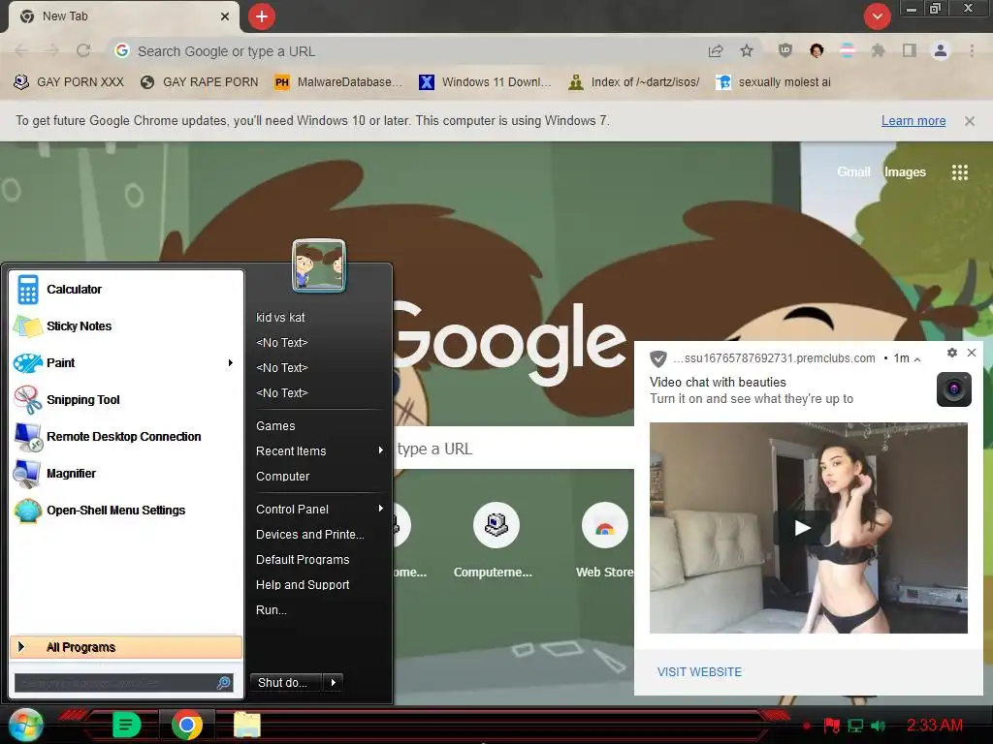The height and width of the screenshot is (744, 993).
Task: Open the Index of /~dartz/isos/ bookmark
Action: 634,82
